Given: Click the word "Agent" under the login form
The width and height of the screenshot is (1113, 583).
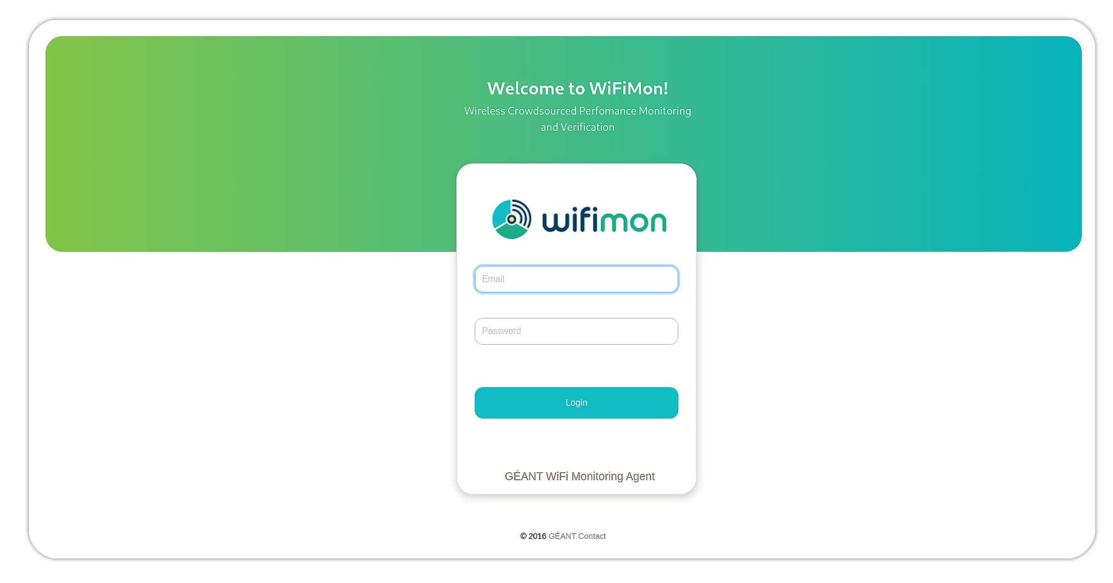Looking at the screenshot, I should pos(640,477).
